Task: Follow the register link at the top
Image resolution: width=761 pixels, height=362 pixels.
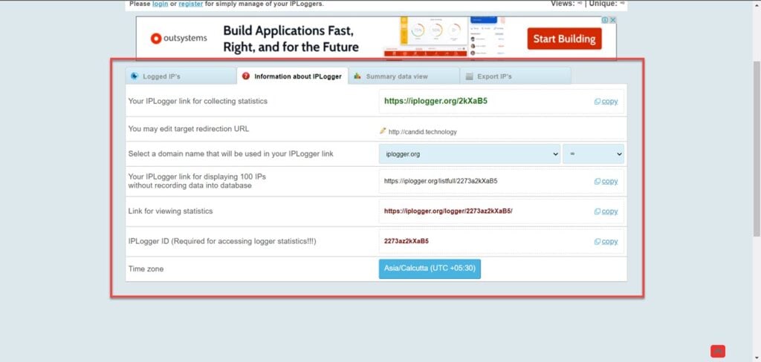Action: tap(191, 4)
